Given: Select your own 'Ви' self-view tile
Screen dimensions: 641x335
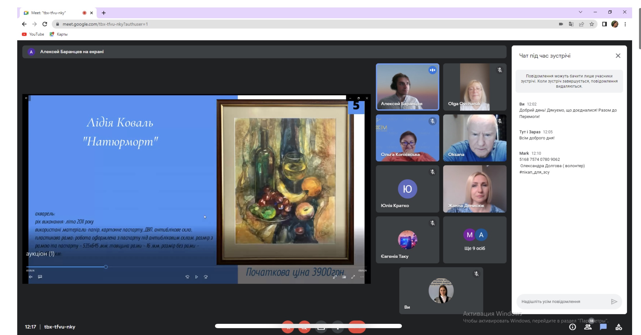Looking at the screenshot, I should (441, 291).
